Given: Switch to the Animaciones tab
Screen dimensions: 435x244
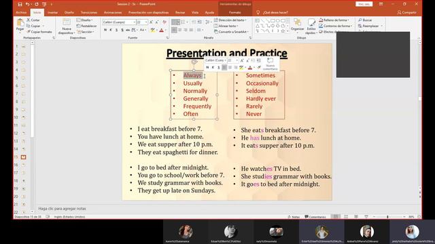Looking at the screenshot, I should pyautogui.click(x=113, y=12).
